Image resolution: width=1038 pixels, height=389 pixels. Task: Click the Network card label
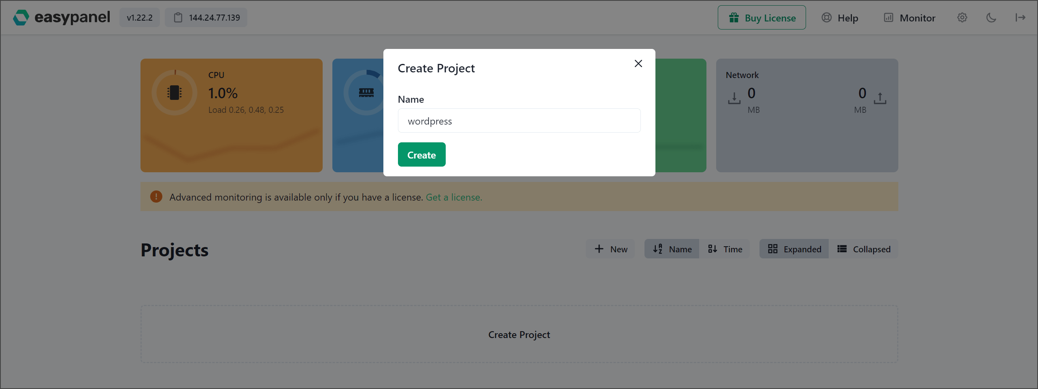[742, 75]
